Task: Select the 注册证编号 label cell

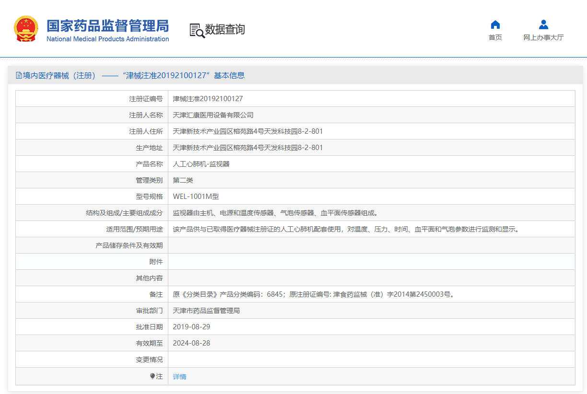Action: point(146,99)
